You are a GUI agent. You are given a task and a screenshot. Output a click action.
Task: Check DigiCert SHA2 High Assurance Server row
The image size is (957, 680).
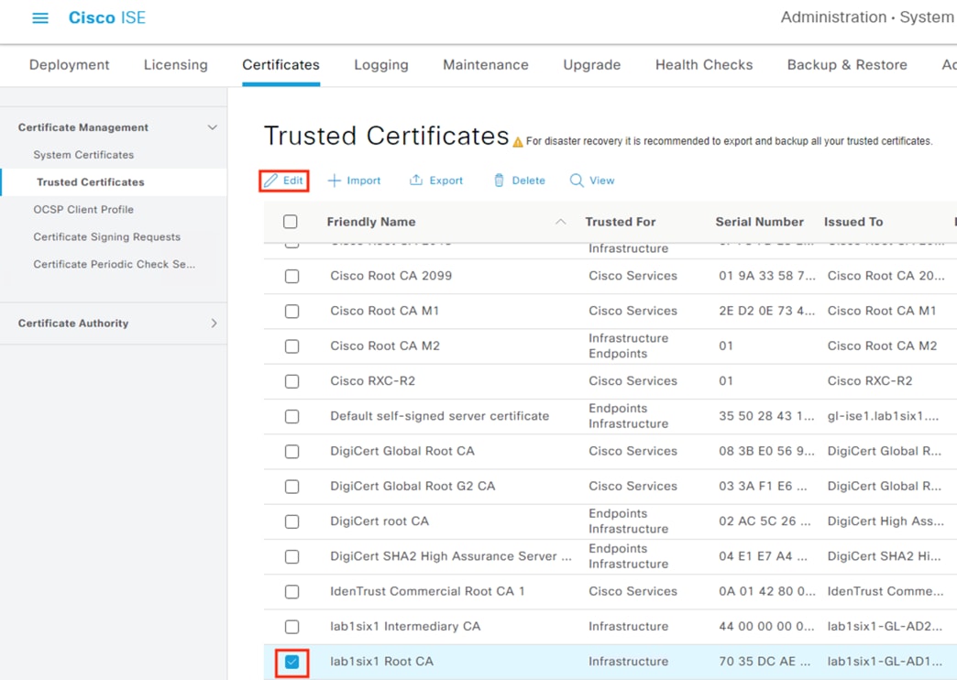[x=292, y=556]
